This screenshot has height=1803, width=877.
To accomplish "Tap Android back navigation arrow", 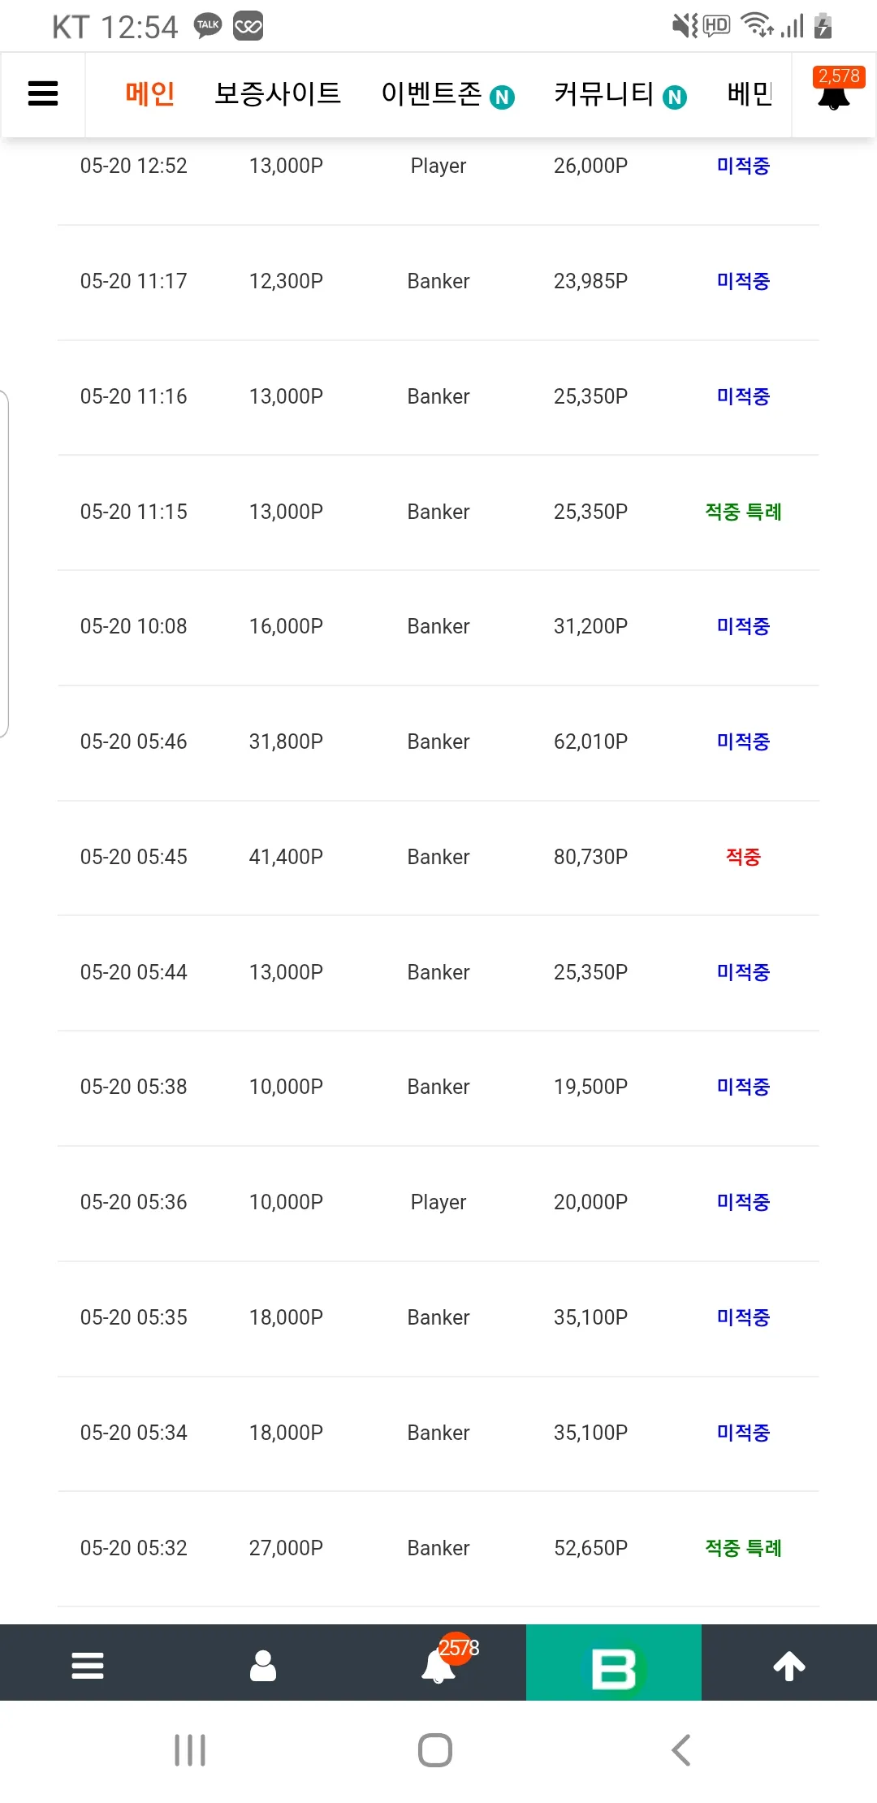I will click(681, 1750).
